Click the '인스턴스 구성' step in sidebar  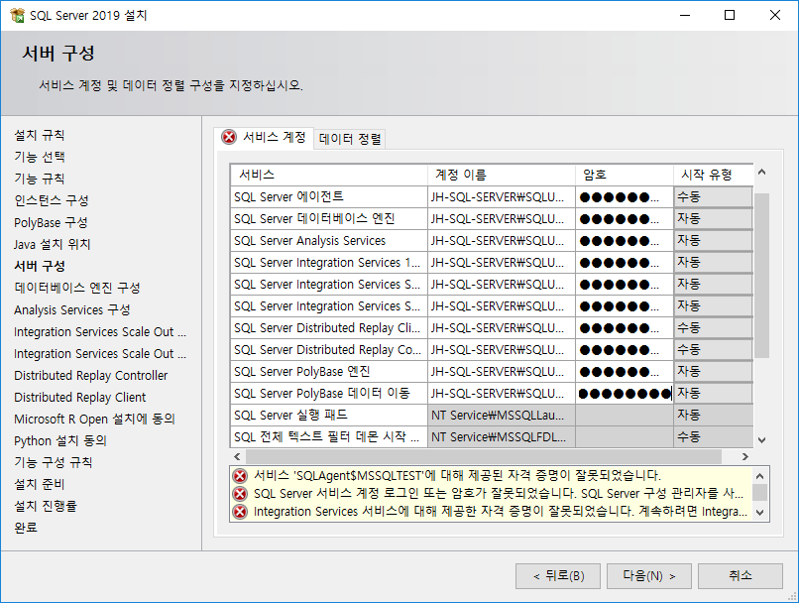coord(52,200)
